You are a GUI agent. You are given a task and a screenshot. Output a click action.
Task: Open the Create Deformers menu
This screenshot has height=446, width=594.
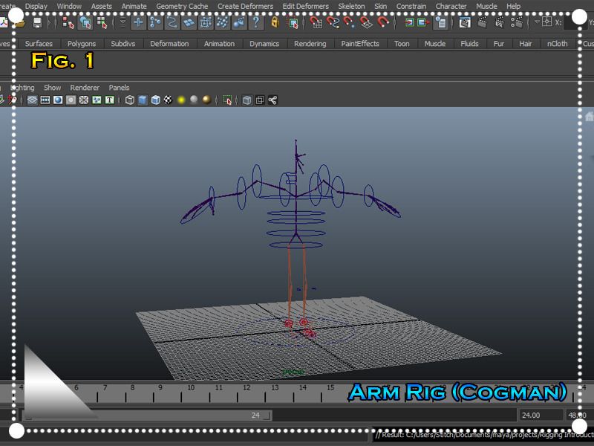coord(245,6)
